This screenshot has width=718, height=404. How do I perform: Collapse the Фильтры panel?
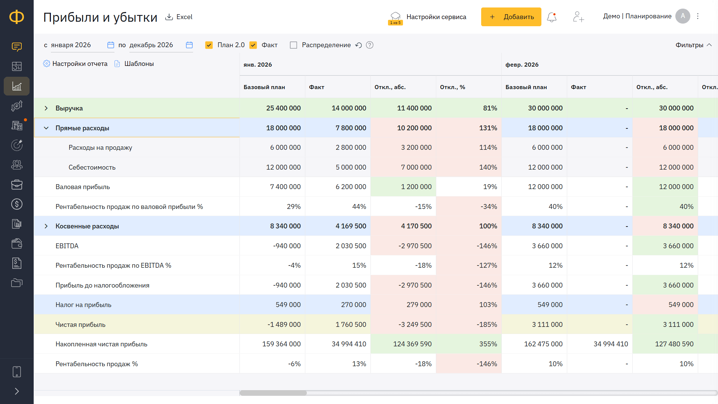click(x=693, y=45)
